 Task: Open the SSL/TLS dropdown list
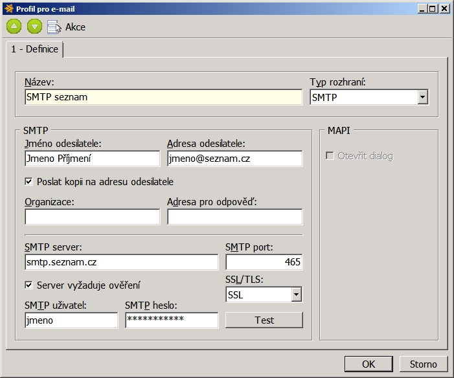[x=296, y=295]
